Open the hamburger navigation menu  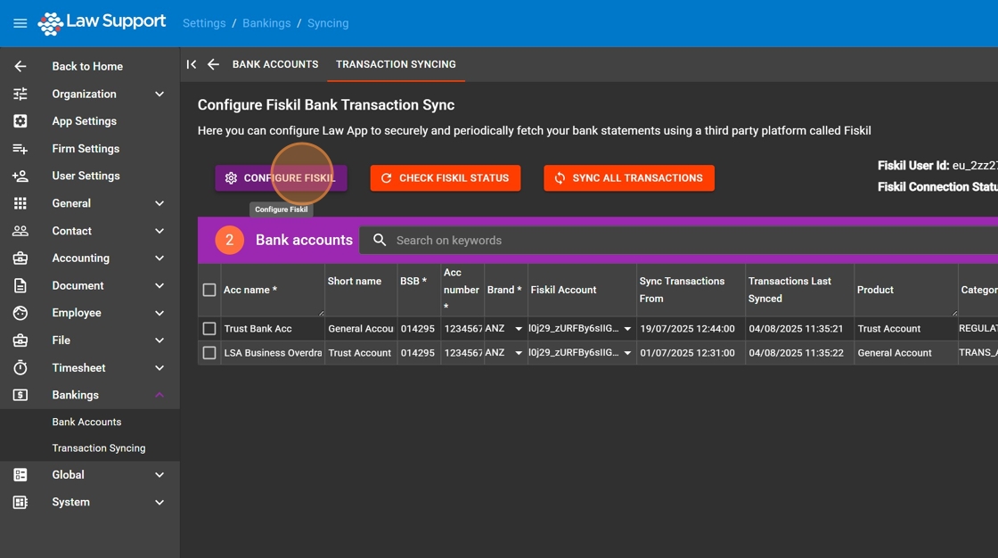20,23
